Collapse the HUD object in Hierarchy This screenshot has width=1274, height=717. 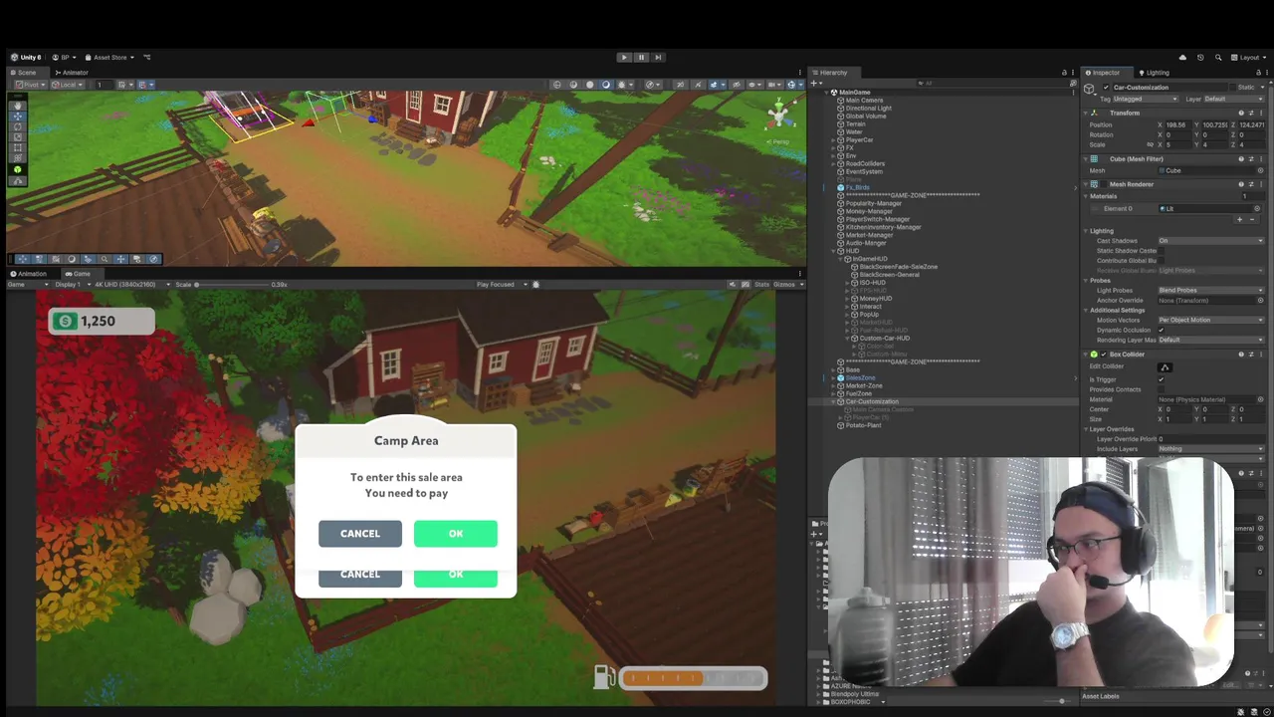[833, 251]
